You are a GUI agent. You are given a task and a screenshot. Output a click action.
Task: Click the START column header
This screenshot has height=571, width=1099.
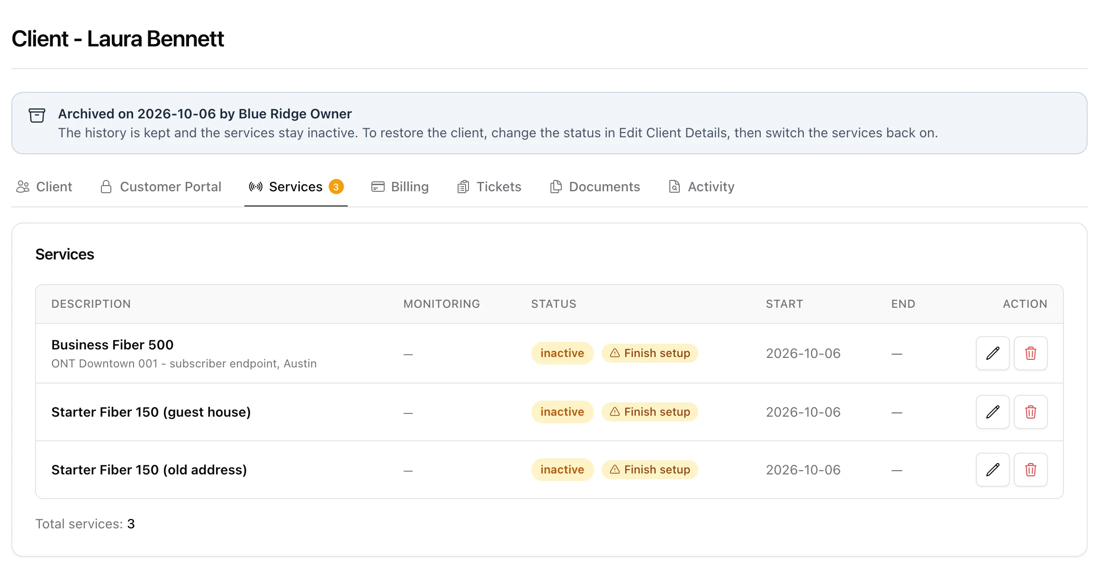click(x=784, y=304)
